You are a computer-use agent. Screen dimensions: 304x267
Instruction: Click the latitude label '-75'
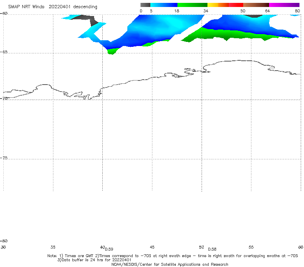[4, 158]
